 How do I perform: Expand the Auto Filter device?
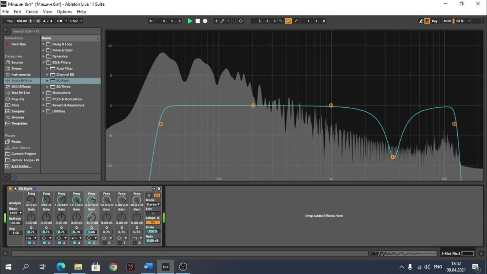tap(48, 68)
